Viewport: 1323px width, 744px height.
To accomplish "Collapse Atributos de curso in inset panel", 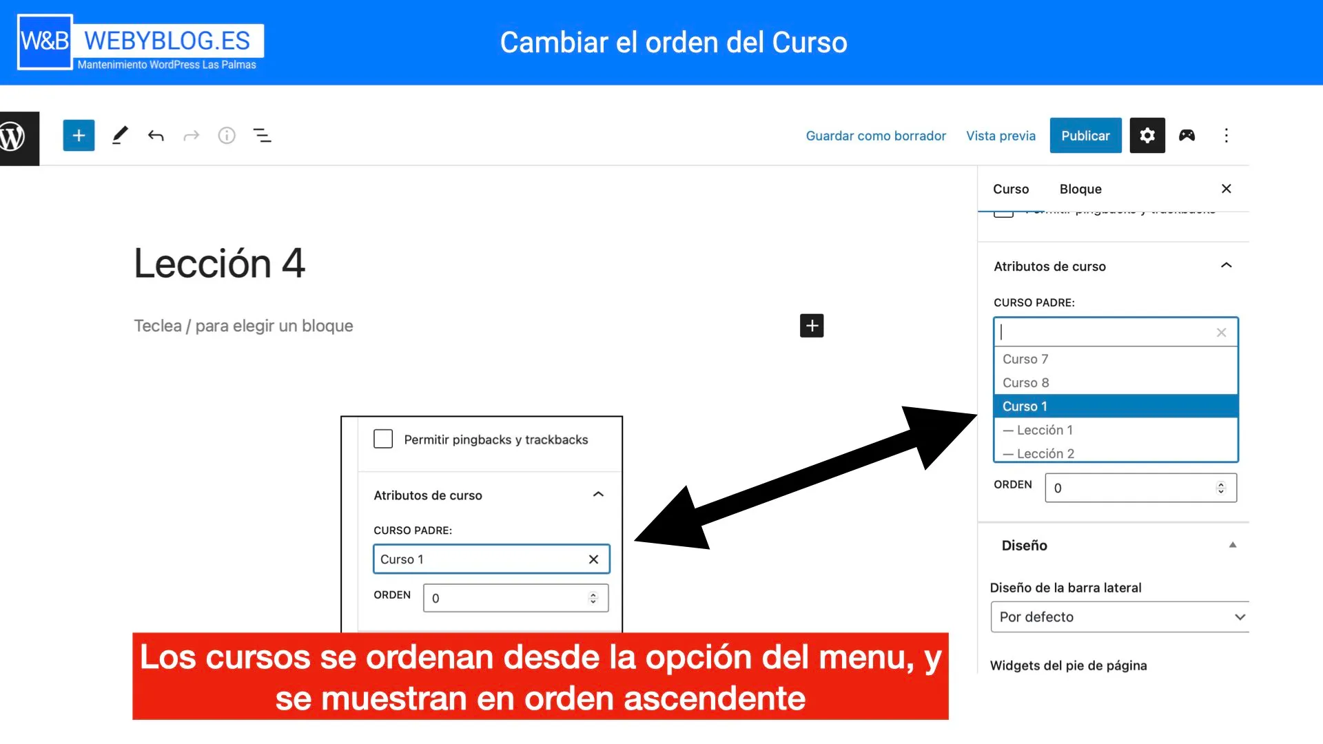I will (598, 495).
